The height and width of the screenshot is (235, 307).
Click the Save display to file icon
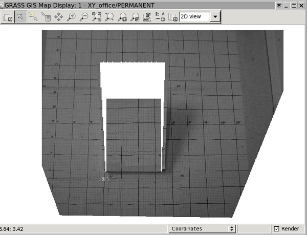coord(172,17)
